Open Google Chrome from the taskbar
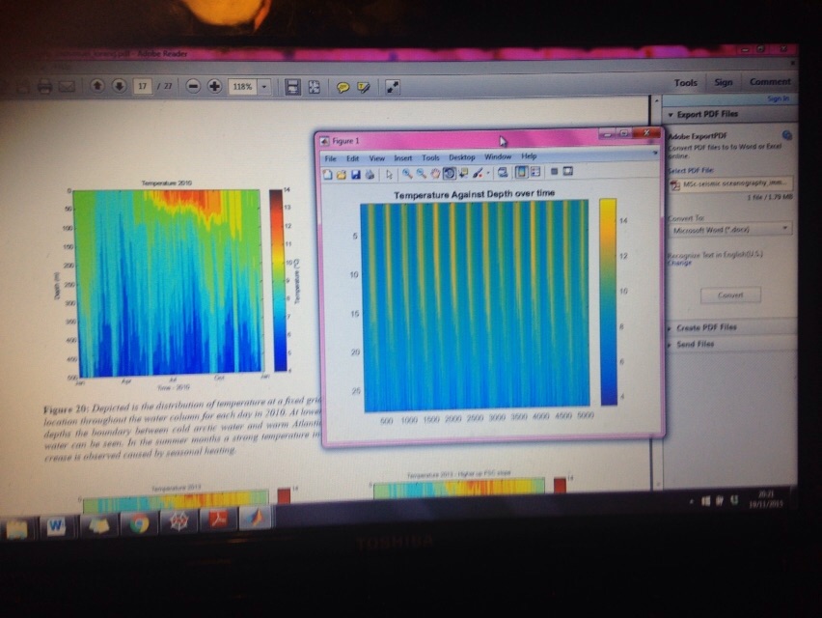The height and width of the screenshot is (618, 822). 139,523
